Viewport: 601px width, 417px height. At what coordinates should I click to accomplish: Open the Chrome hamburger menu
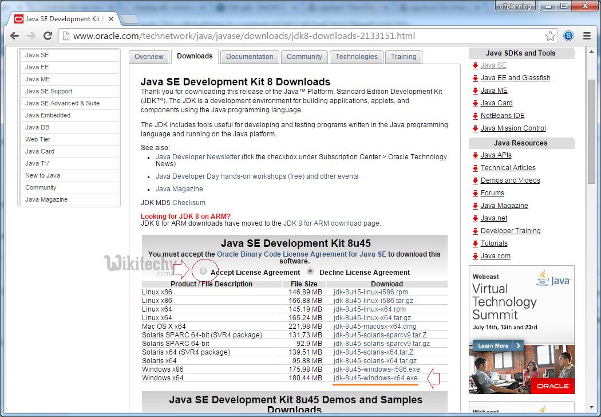pyautogui.click(x=587, y=36)
